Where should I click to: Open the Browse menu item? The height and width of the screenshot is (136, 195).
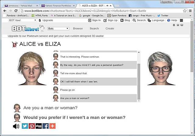(x=78, y=28)
